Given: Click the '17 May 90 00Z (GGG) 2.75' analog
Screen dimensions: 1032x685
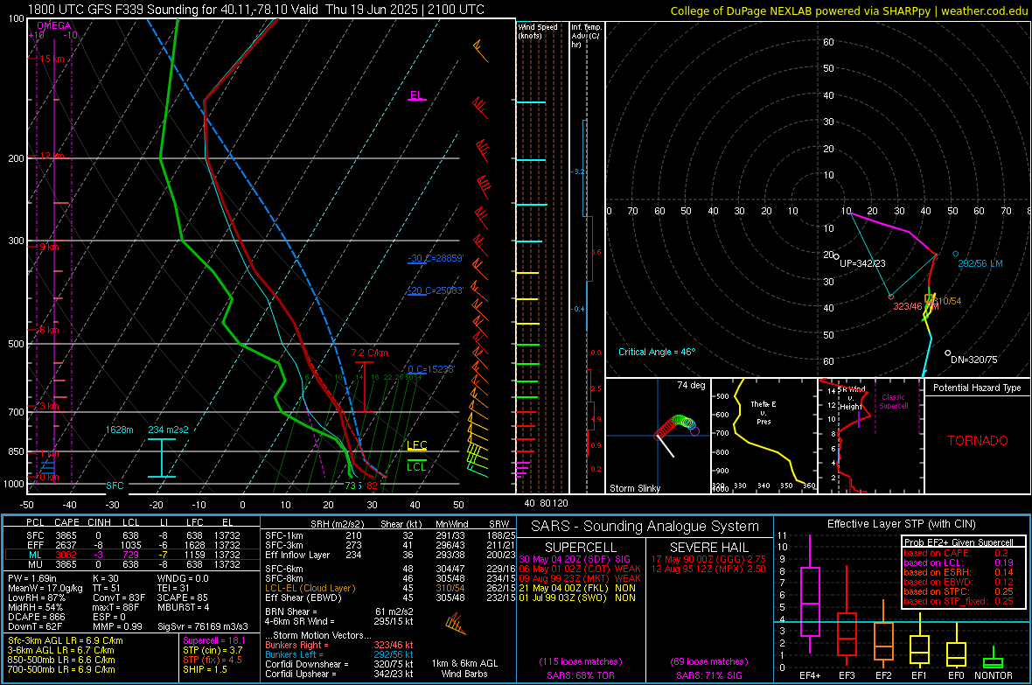Looking at the screenshot, I should [x=708, y=559].
